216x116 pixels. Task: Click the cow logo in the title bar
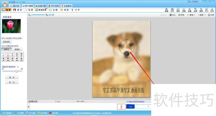click(x=5, y=4)
